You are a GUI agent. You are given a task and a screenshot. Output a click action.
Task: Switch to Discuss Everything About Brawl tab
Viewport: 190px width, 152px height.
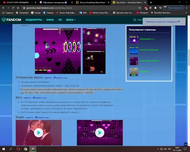coord(93,3)
